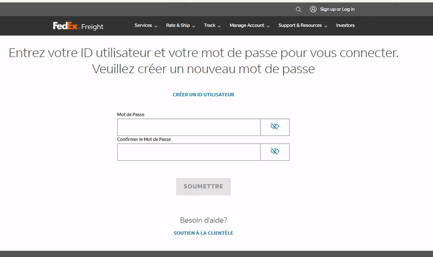Expand the Services chevron arrow
Screen dimensions: 433x257
pyautogui.click(x=156, y=26)
